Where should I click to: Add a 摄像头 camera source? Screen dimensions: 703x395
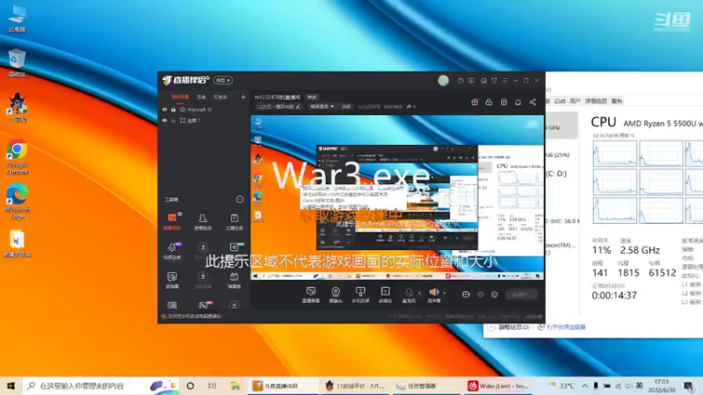336,295
